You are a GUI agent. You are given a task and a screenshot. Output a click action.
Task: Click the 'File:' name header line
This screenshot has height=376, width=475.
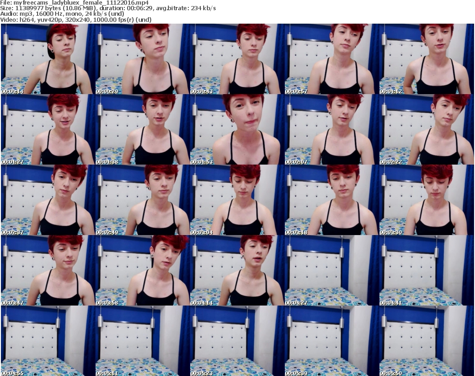[x=75, y=3]
